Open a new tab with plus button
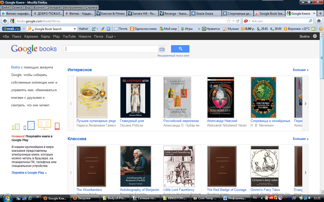Screen dimensions: 324x202 320,14
